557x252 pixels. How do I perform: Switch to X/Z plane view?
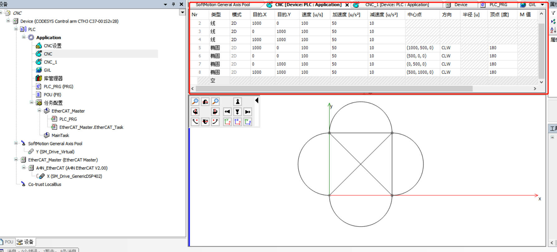pos(237,121)
